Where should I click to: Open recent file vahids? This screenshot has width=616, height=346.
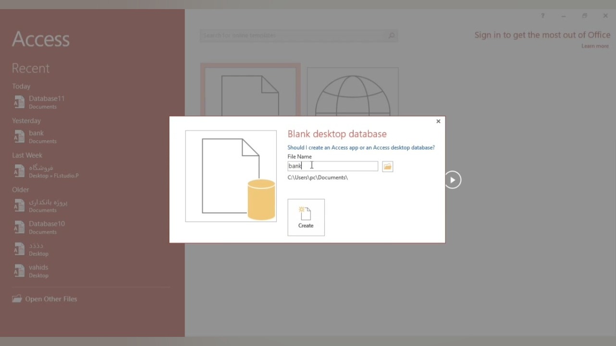tap(31, 271)
